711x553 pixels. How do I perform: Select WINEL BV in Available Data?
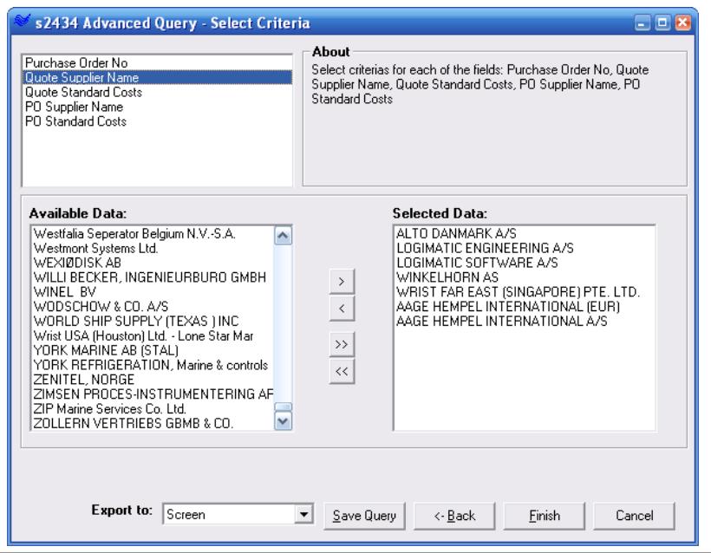[153, 292]
